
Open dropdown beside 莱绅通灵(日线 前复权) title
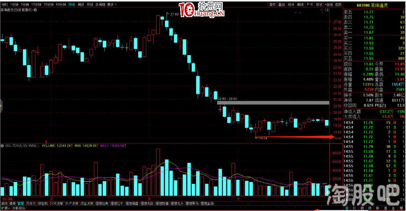35,10
